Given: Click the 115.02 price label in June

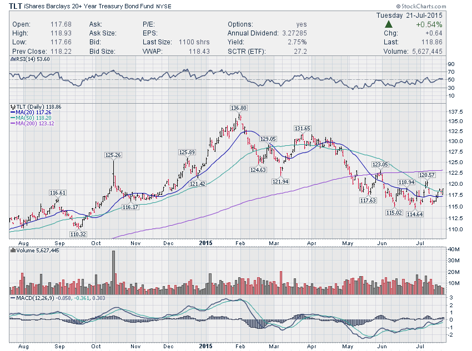Looking at the screenshot, I should 394,212.
